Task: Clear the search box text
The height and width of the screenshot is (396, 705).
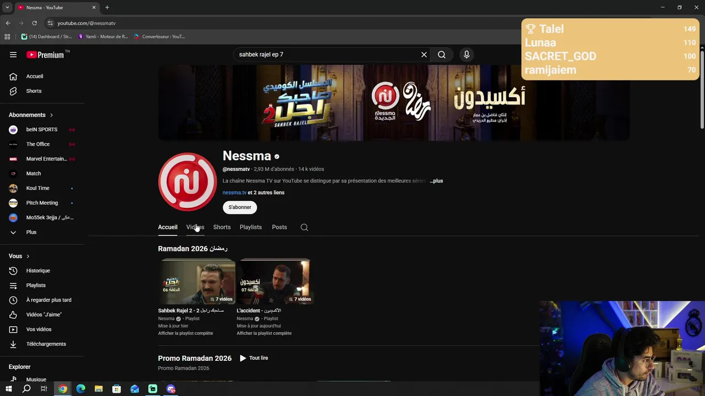Action: (x=424, y=54)
